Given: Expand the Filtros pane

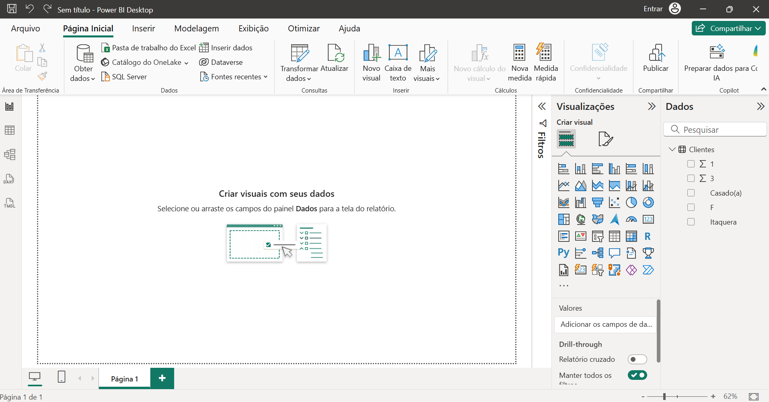Looking at the screenshot, I should pyautogui.click(x=542, y=106).
